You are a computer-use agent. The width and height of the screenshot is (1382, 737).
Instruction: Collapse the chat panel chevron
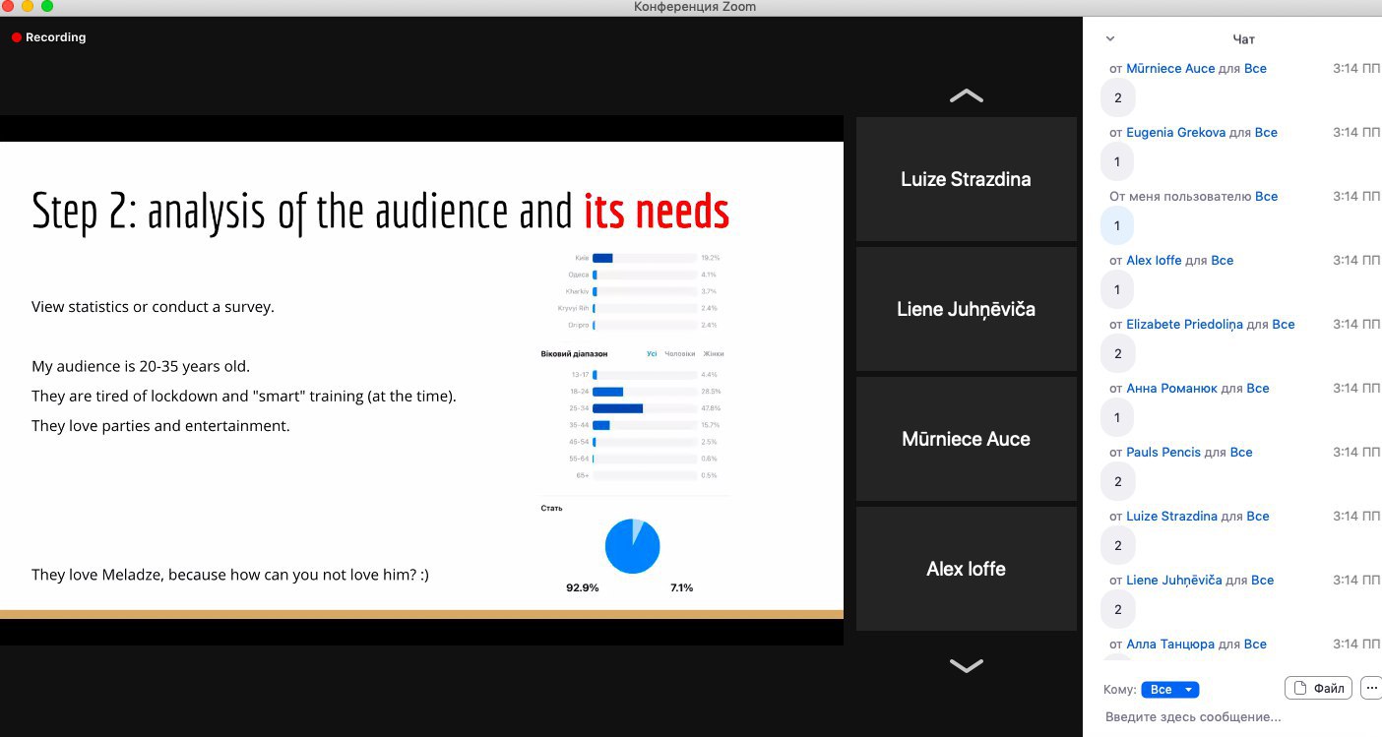(1110, 39)
